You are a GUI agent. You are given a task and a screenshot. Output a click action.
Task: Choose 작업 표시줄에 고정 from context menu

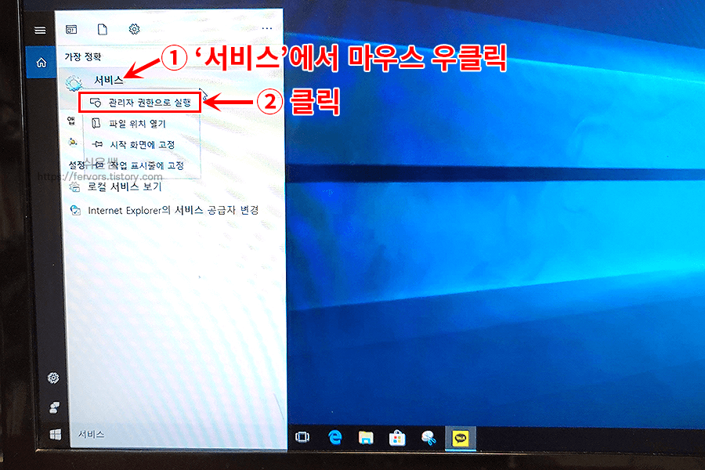[x=142, y=165]
